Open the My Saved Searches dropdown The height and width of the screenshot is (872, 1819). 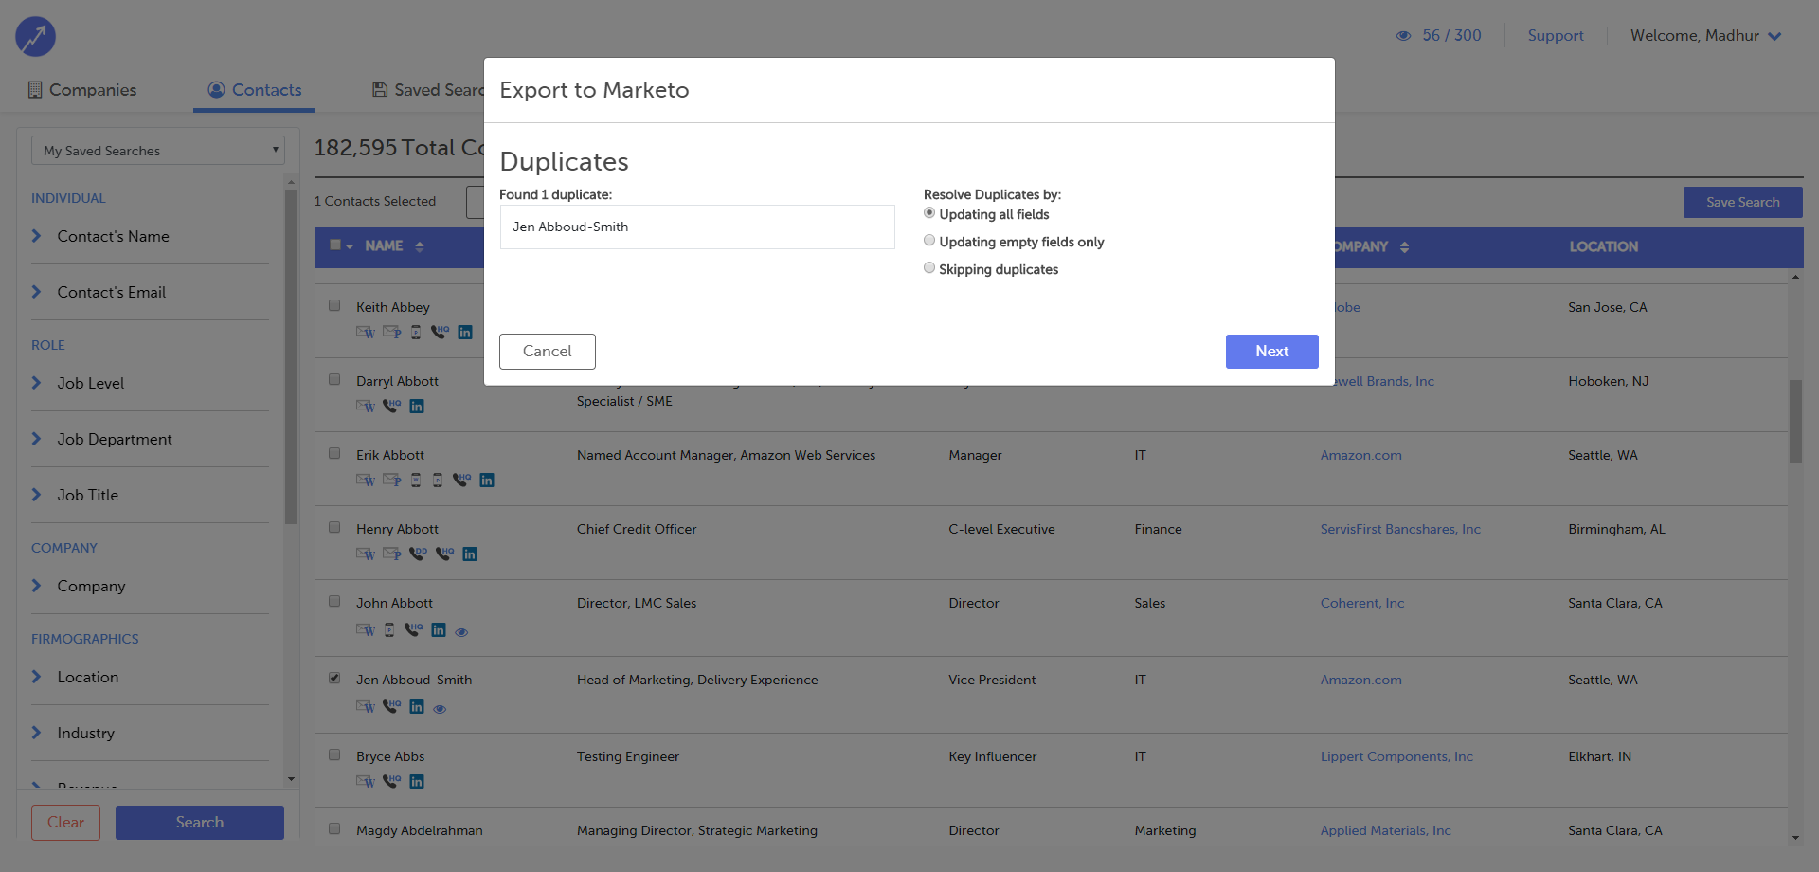[158, 151]
